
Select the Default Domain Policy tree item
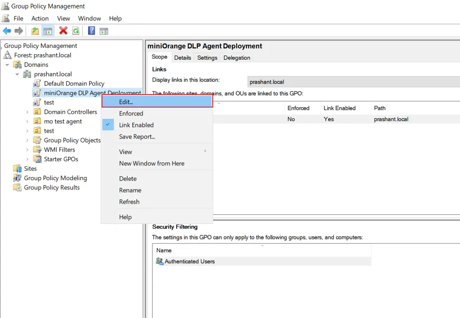pos(74,83)
